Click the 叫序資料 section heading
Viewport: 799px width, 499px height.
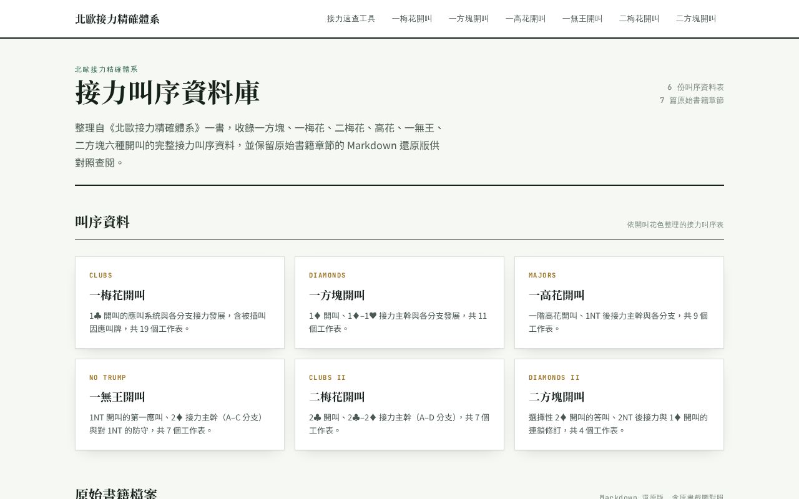(102, 221)
